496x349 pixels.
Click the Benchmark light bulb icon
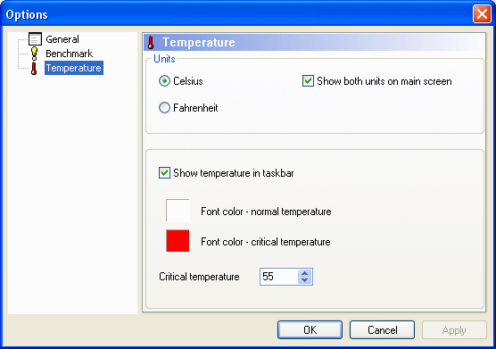[34, 54]
